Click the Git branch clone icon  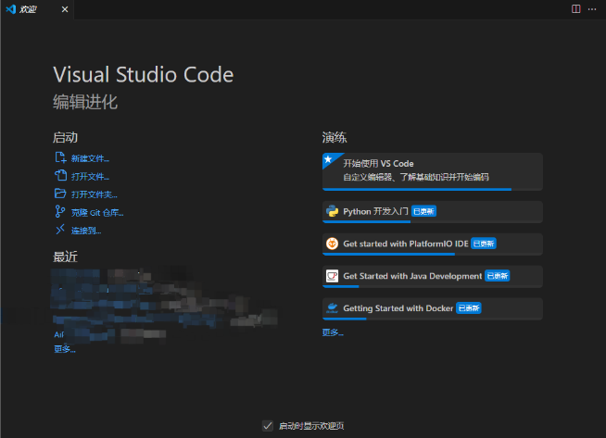click(x=60, y=211)
